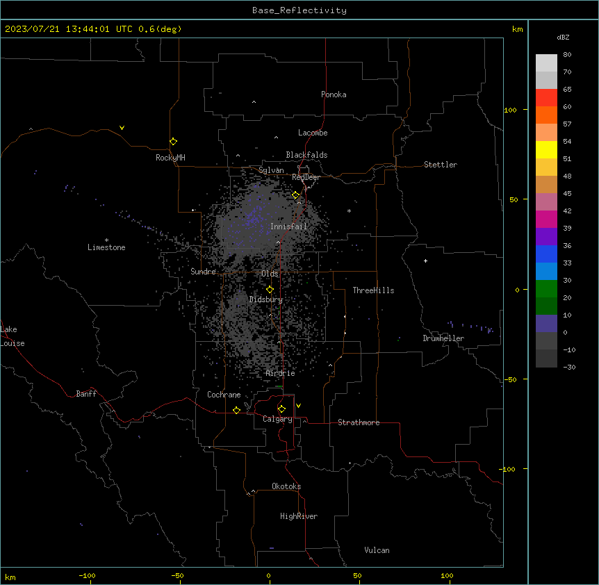Click the Drumheller label
This screenshot has width=599, height=585.
[x=443, y=338]
